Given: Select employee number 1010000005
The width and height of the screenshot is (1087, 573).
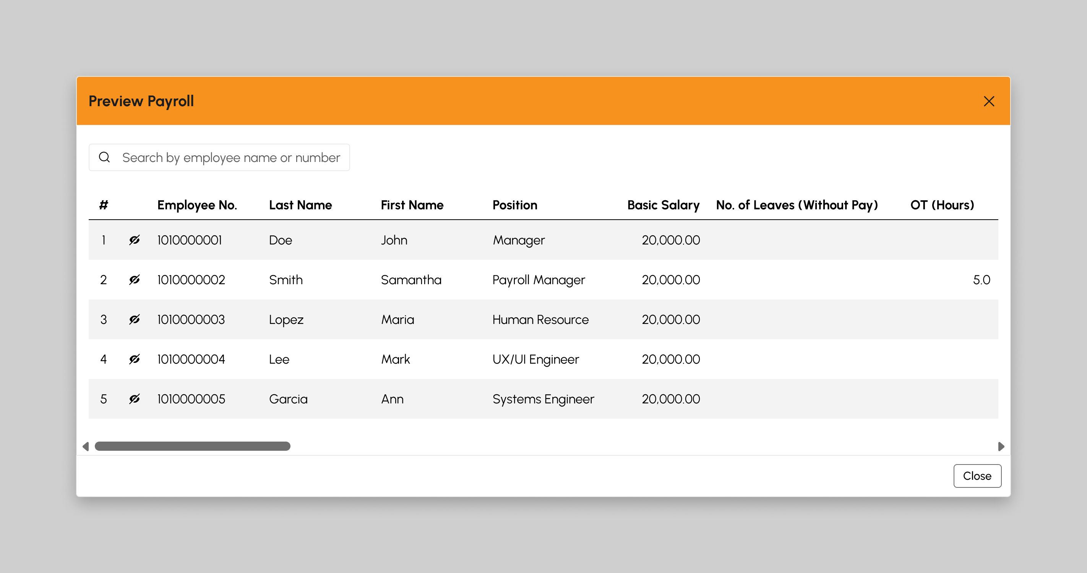Looking at the screenshot, I should pos(191,398).
